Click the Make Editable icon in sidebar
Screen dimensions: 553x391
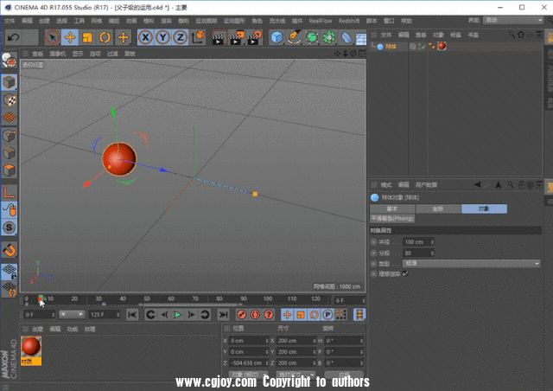(x=10, y=61)
